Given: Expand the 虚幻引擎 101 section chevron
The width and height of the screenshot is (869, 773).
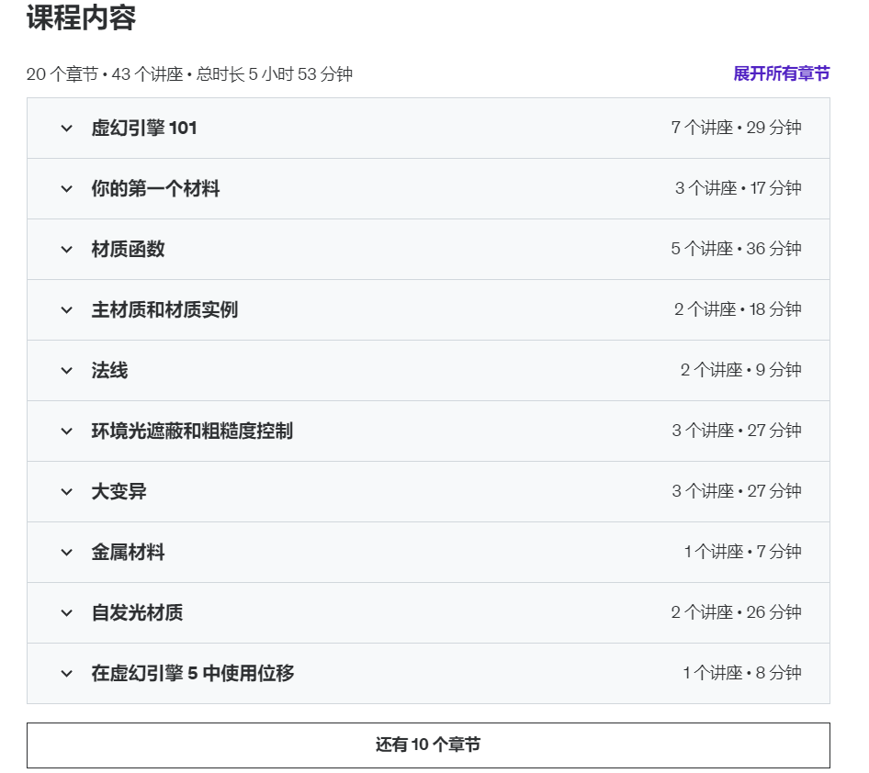Looking at the screenshot, I should (x=66, y=129).
